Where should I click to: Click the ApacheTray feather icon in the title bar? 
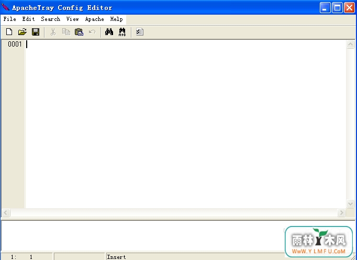pyautogui.click(x=5, y=7)
